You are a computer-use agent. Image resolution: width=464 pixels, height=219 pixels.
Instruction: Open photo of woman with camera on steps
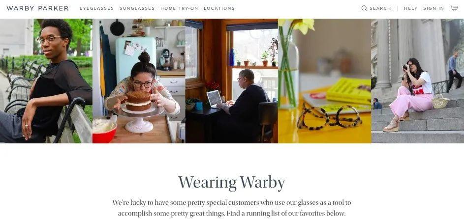pos(418,81)
